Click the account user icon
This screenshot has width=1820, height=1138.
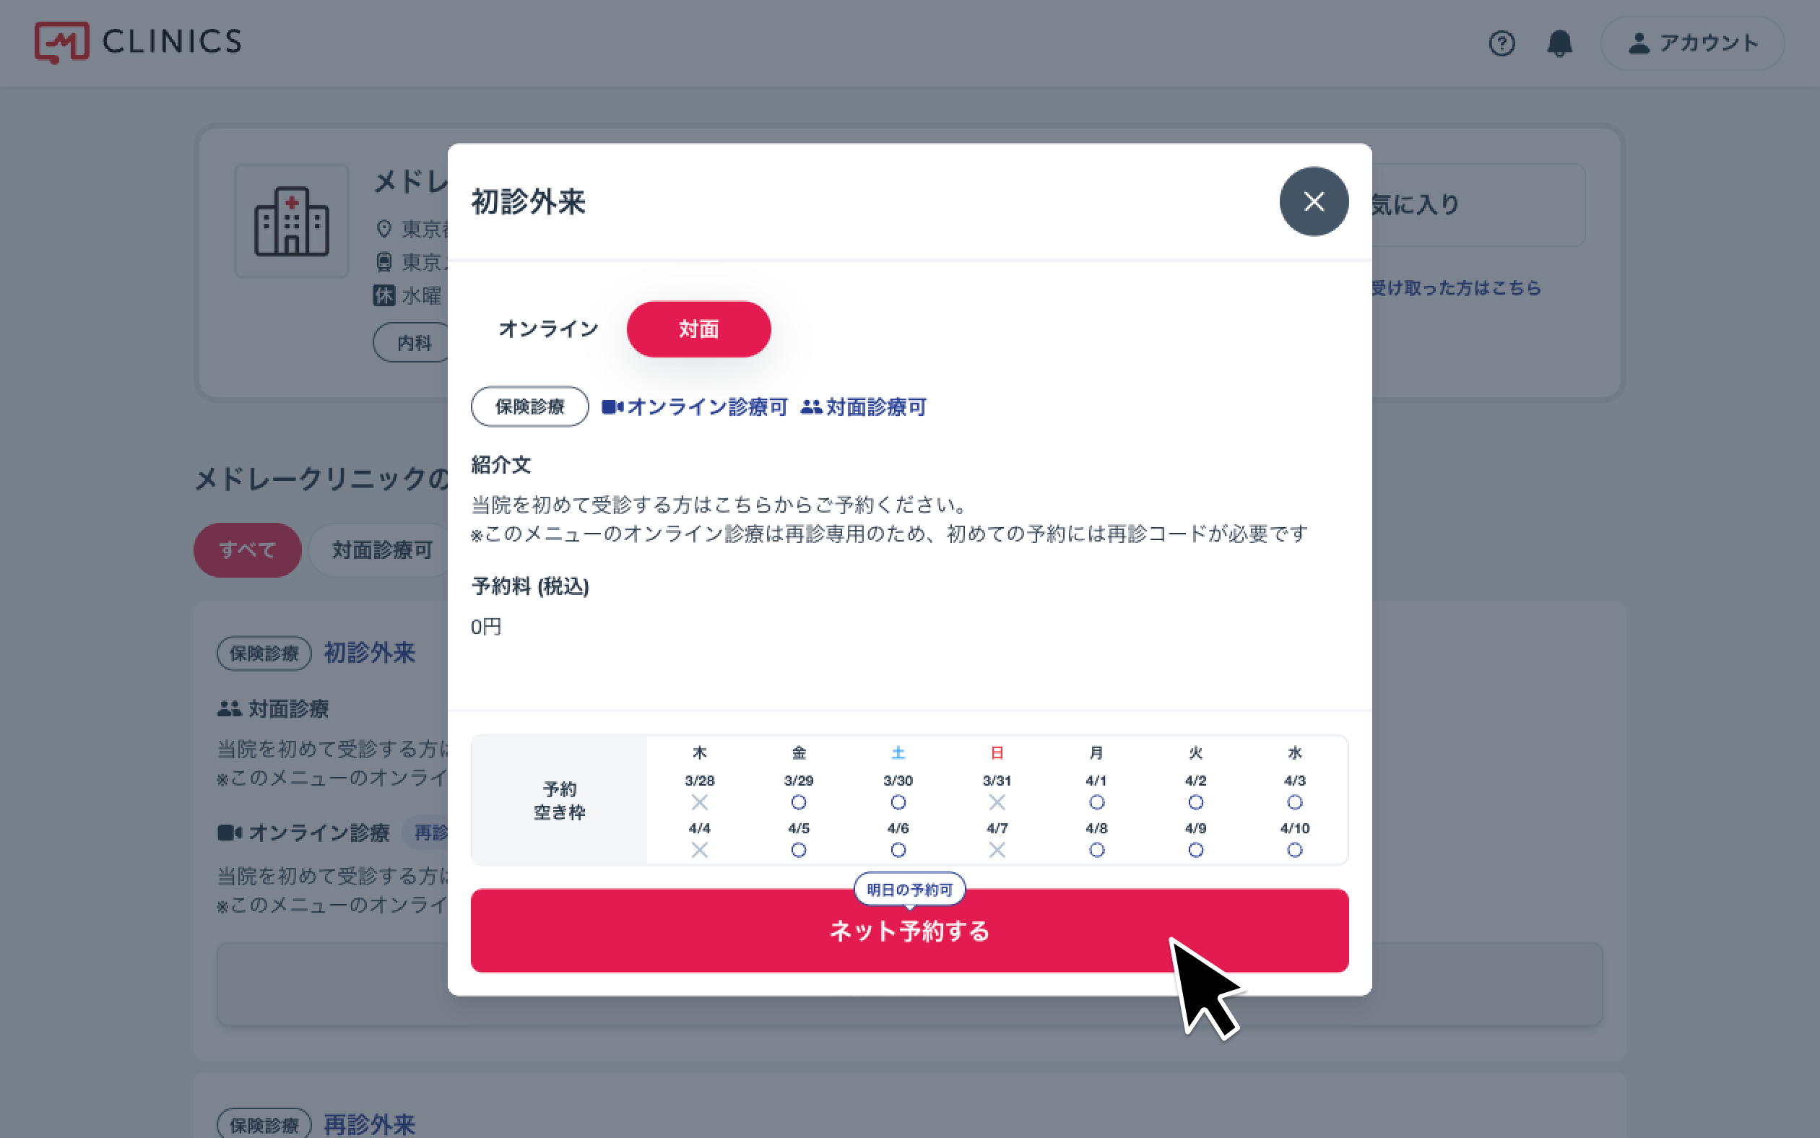click(1638, 42)
